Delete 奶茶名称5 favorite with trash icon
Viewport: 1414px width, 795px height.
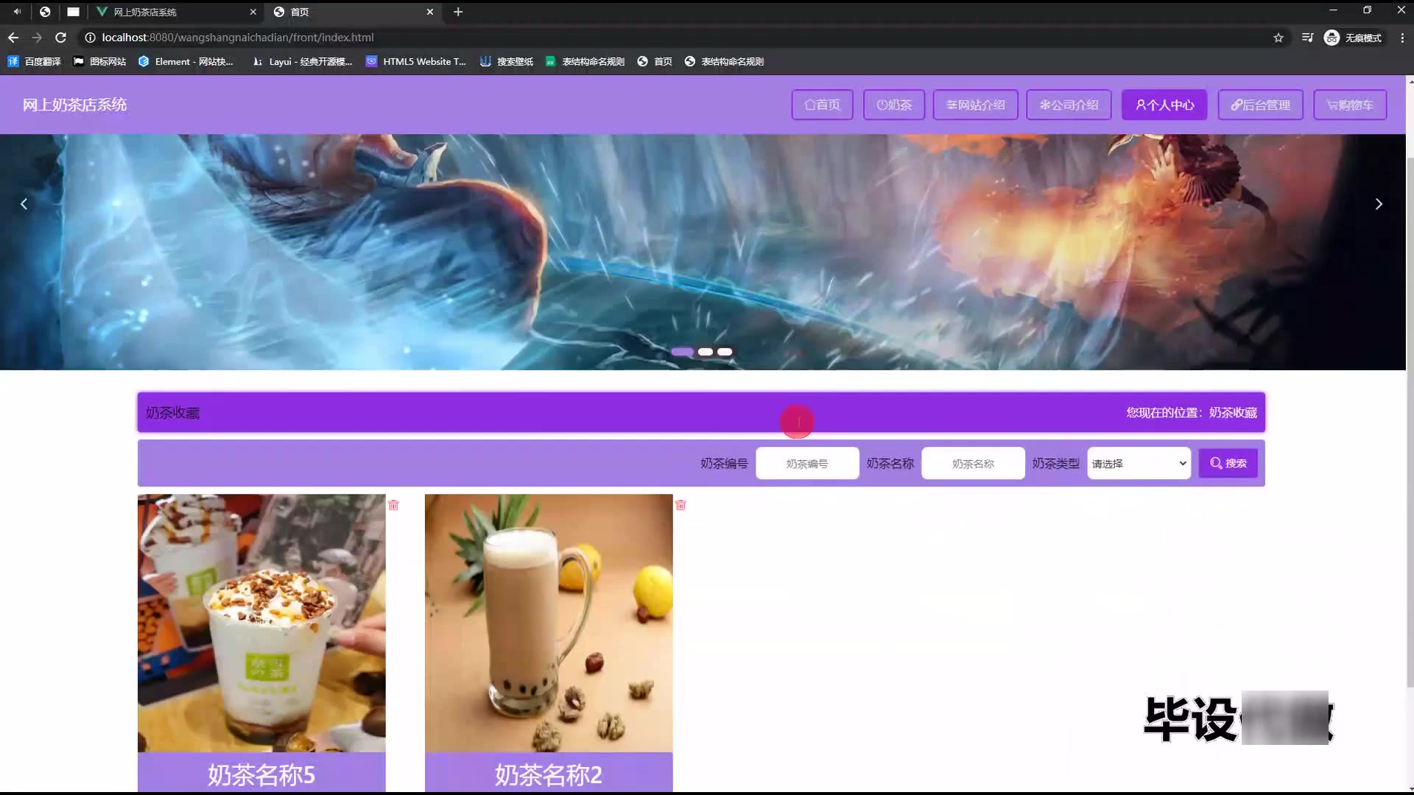pos(393,505)
